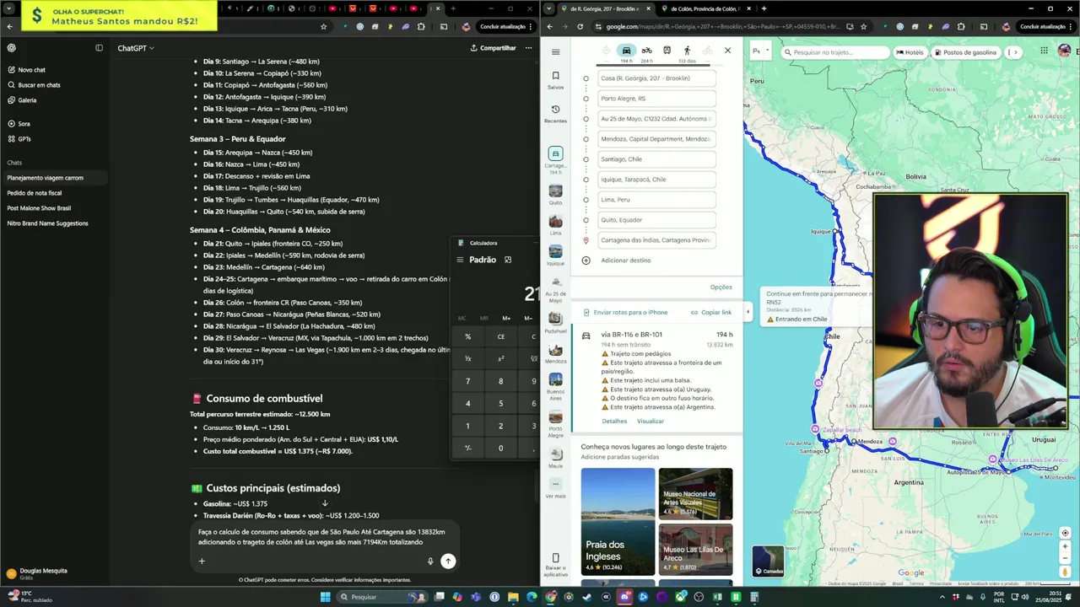Show more category chips with arrow
This screenshot has width=1080, height=607.
[1015, 52]
